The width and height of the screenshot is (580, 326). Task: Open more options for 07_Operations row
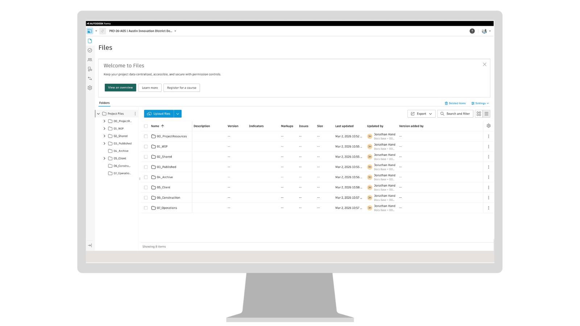tap(488, 208)
